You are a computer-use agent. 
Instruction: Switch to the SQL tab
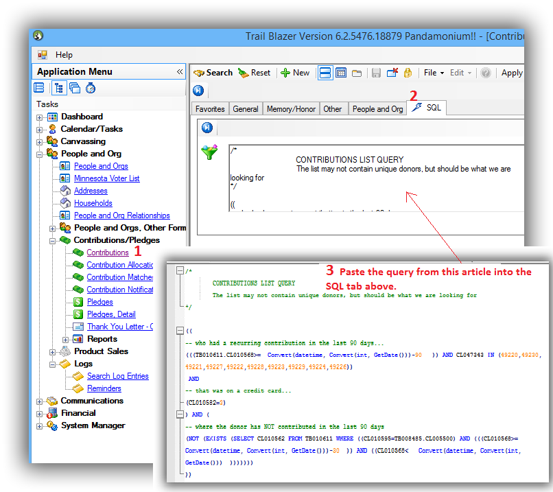[x=427, y=108]
